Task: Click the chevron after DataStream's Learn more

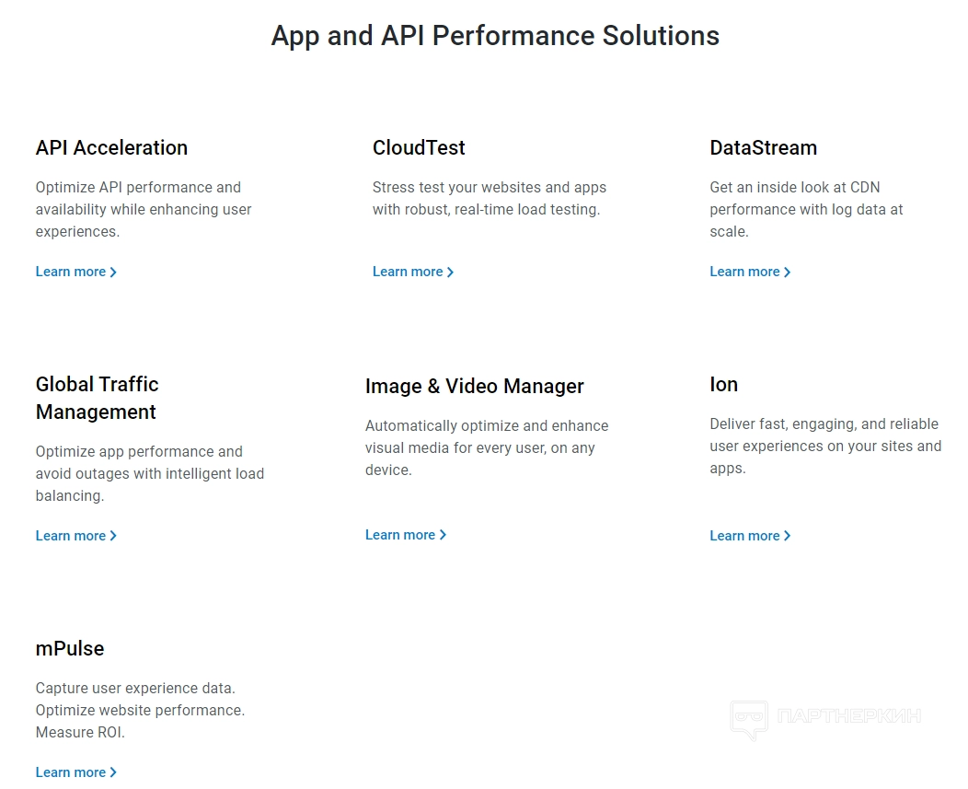Action: click(x=787, y=273)
